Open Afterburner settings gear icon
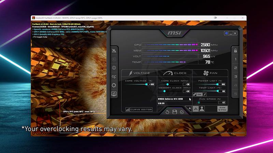 pyautogui.click(x=114, y=85)
